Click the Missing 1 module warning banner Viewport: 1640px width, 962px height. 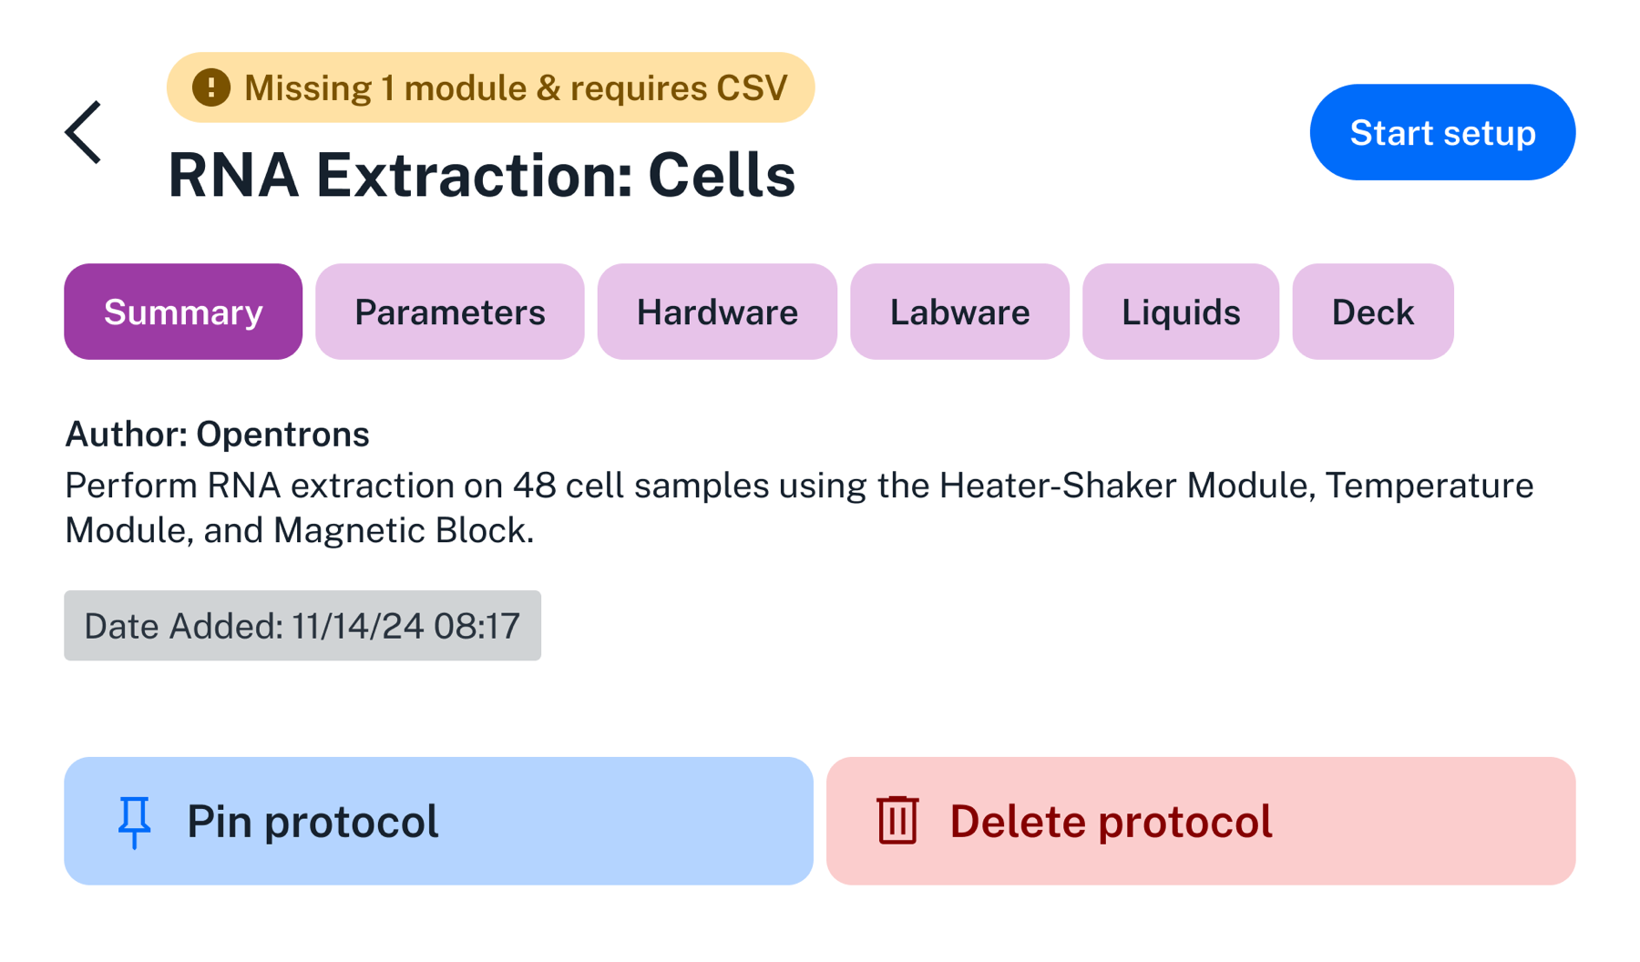(x=490, y=87)
